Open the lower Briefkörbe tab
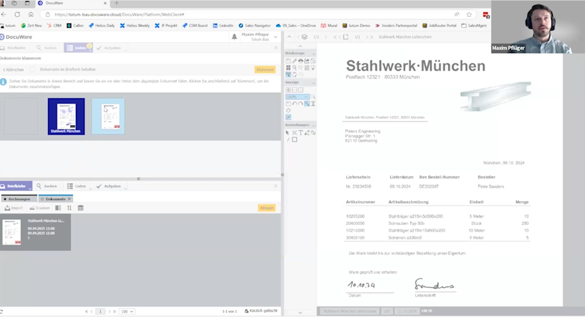The image size is (585, 317). click(16, 186)
